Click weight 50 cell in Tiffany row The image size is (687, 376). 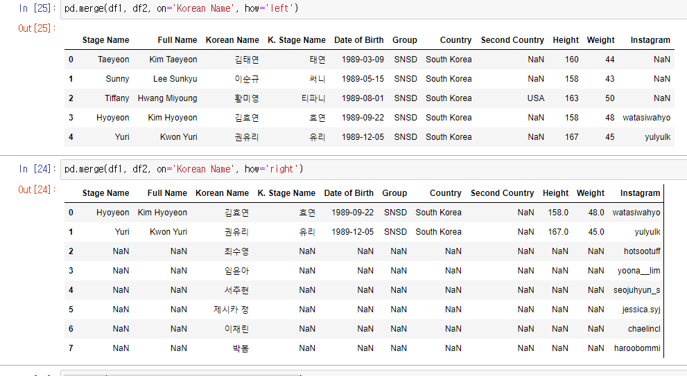coord(610,98)
